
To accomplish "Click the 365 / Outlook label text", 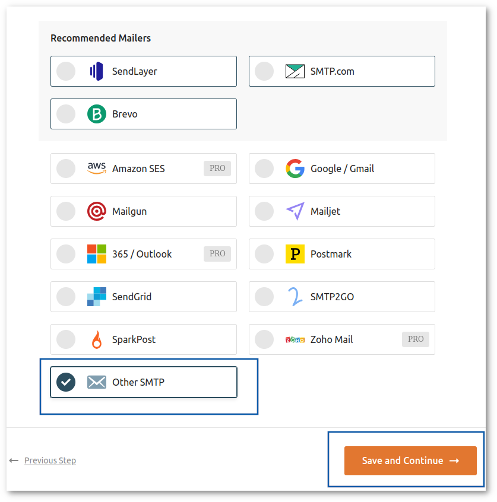I will pyautogui.click(x=142, y=254).
